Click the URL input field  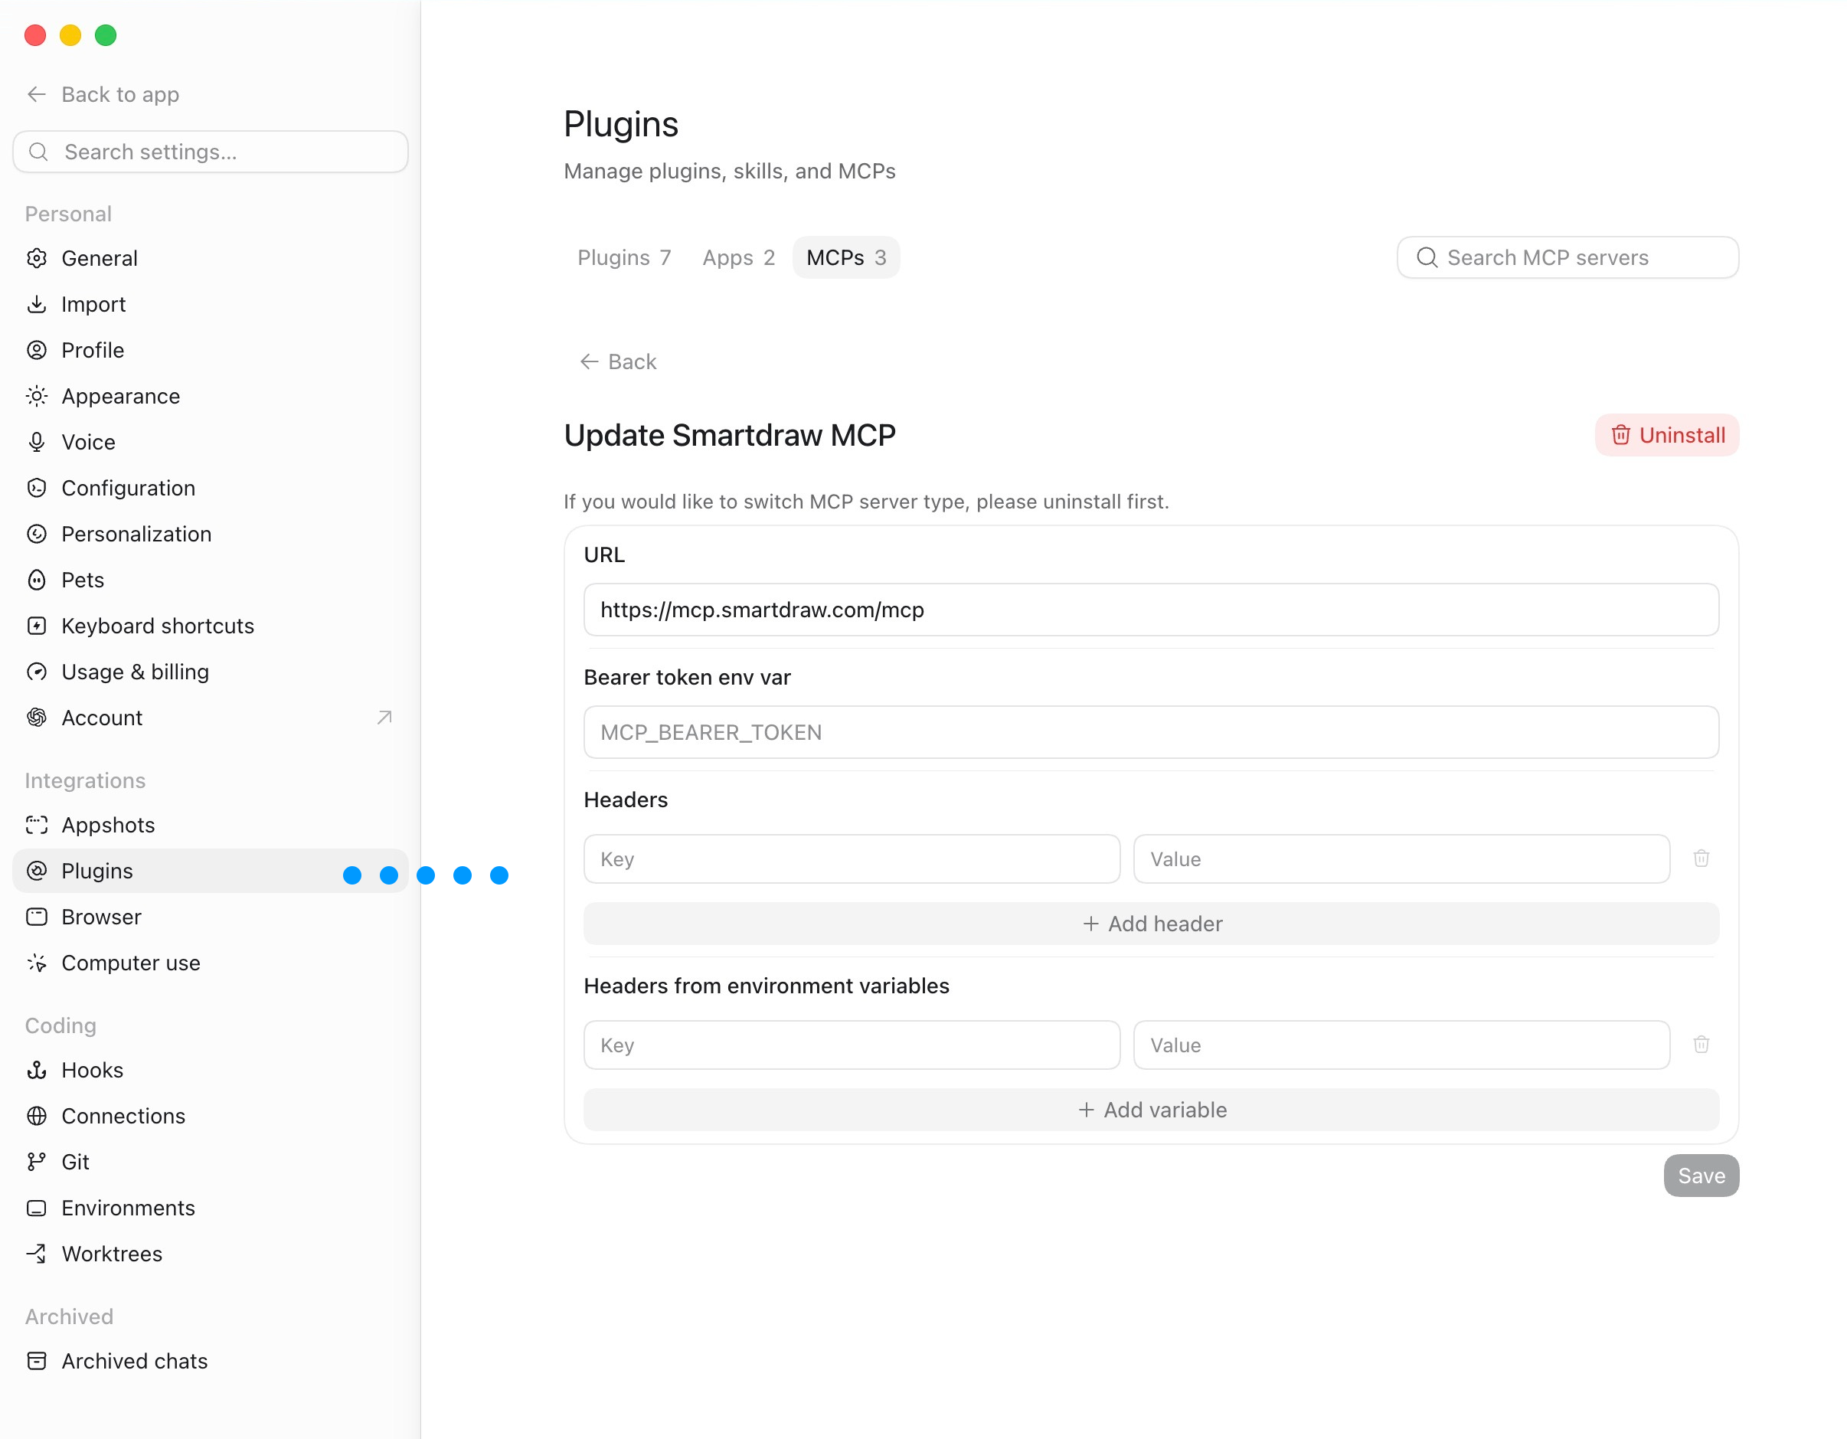click(1151, 609)
